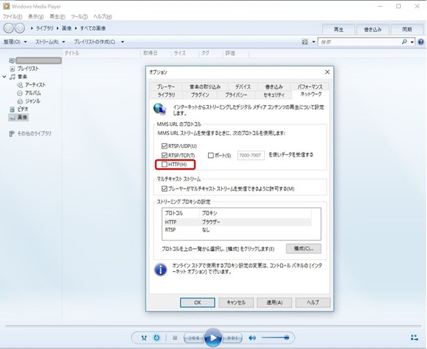Click キャンセル in the options dialog
Image resolution: width=427 pixels, height=349 pixels.
click(236, 302)
